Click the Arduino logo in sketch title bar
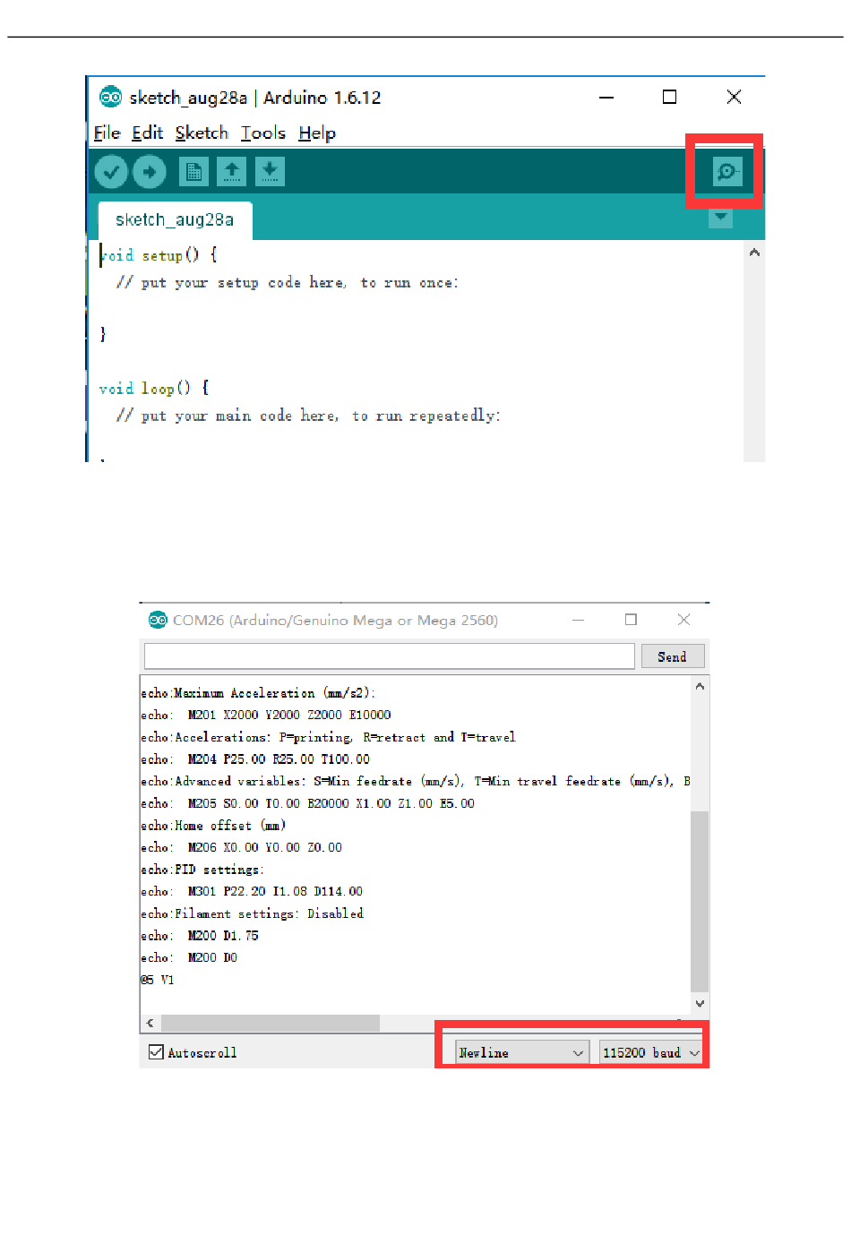The height and width of the screenshot is (1243, 851). point(110,97)
